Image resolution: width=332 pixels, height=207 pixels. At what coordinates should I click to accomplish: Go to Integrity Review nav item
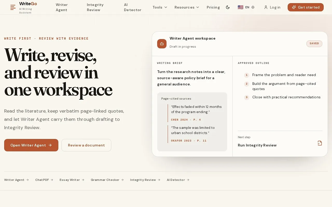tap(95, 7)
